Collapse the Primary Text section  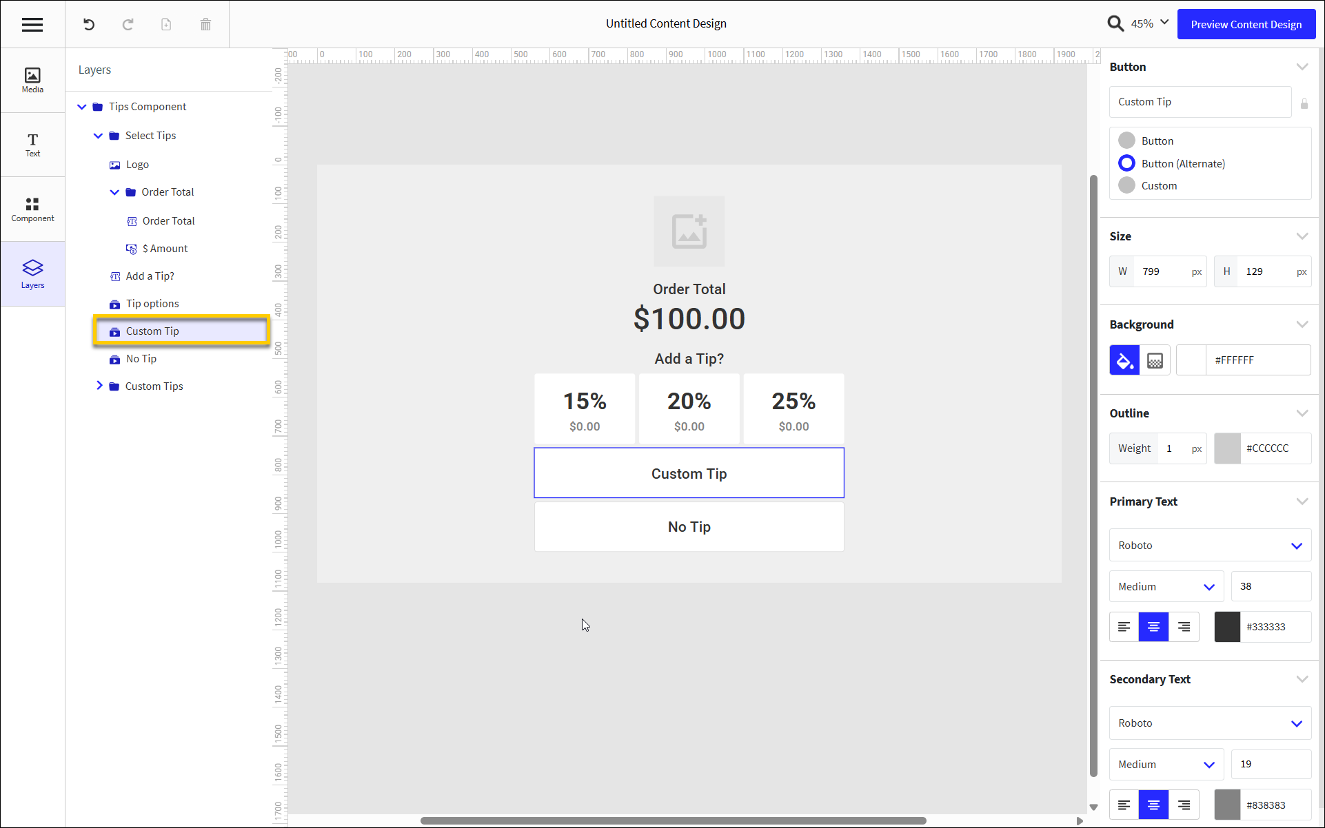tap(1302, 501)
